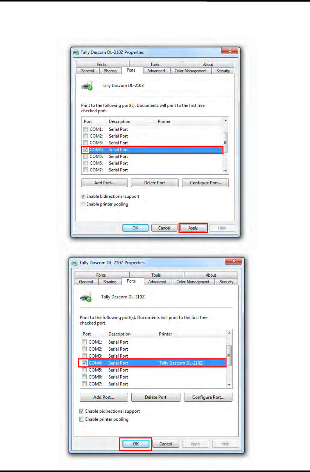Open Advanced tab in upper dialog
310x472 pixels.
click(156, 71)
